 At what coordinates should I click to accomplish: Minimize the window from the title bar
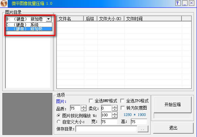coord(184,3)
